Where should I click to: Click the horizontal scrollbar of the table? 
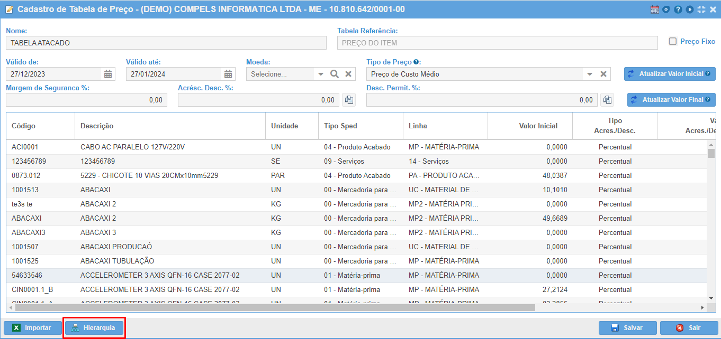(274, 307)
